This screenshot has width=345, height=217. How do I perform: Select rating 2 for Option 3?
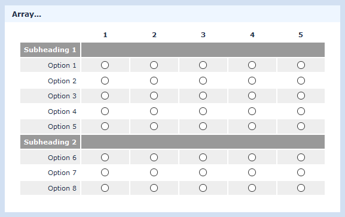pos(154,96)
